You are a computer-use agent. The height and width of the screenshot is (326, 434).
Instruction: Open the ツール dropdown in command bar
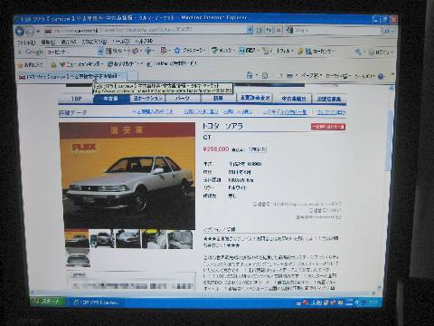[x=365, y=77]
